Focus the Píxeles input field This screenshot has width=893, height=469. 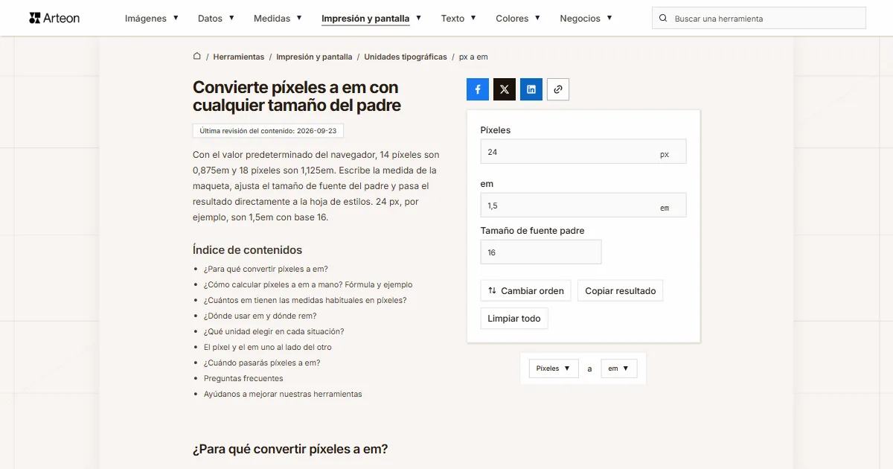tap(583, 151)
